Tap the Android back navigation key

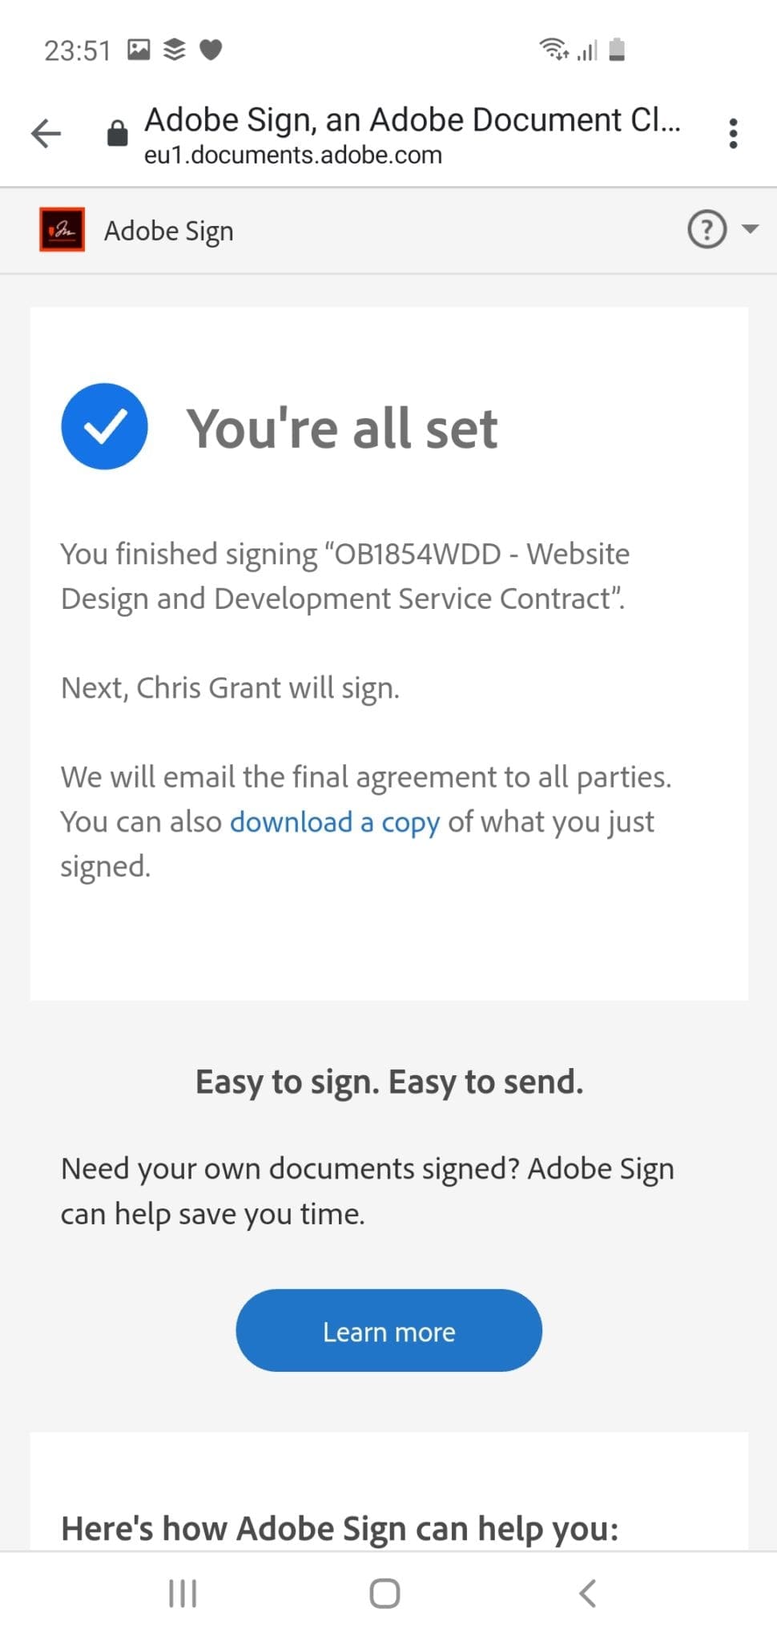(589, 1593)
